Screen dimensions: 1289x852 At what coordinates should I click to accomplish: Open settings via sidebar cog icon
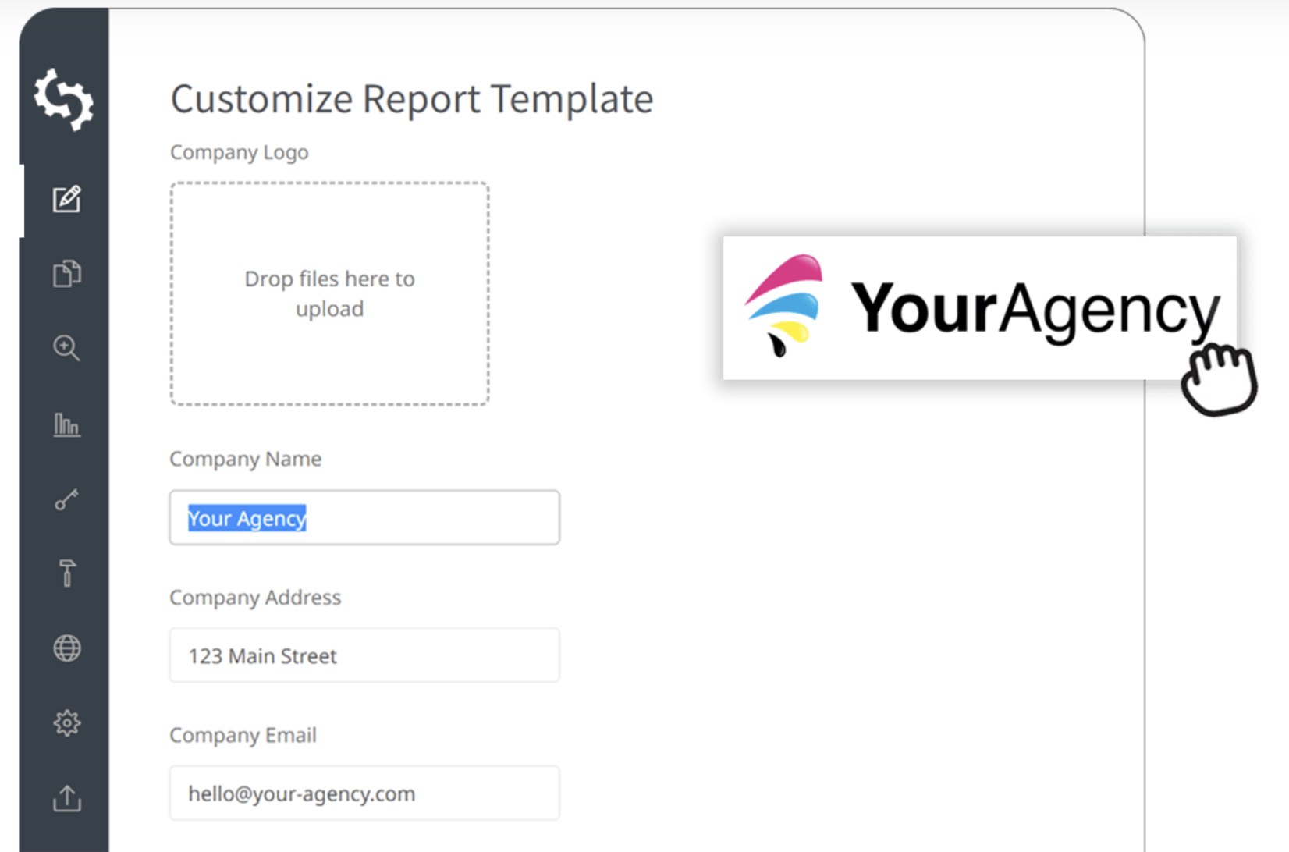tap(66, 723)
